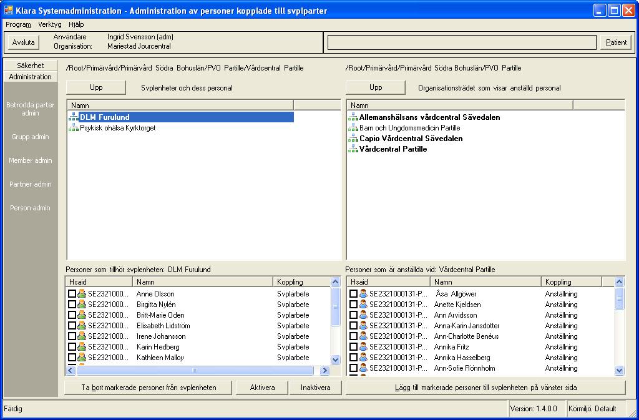Switch to the Administration tab
The image size is (639, 420).
[x=31, y=77]
